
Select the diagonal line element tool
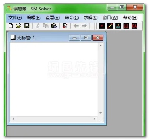tap(110, 26)
